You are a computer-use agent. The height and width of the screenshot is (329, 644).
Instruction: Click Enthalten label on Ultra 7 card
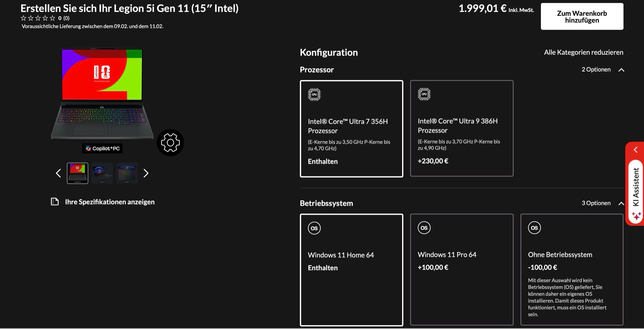(x=323, y=162)
